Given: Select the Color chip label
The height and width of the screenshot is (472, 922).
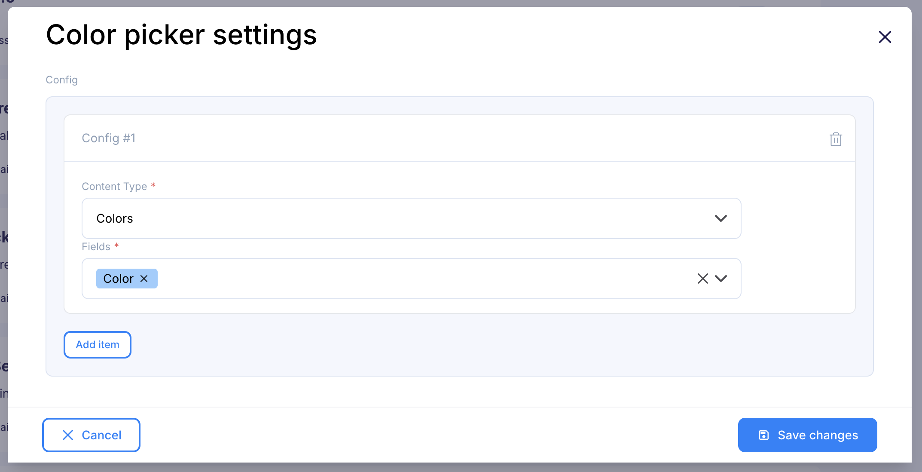Looking at the screenshot, I should pos(118,279).
